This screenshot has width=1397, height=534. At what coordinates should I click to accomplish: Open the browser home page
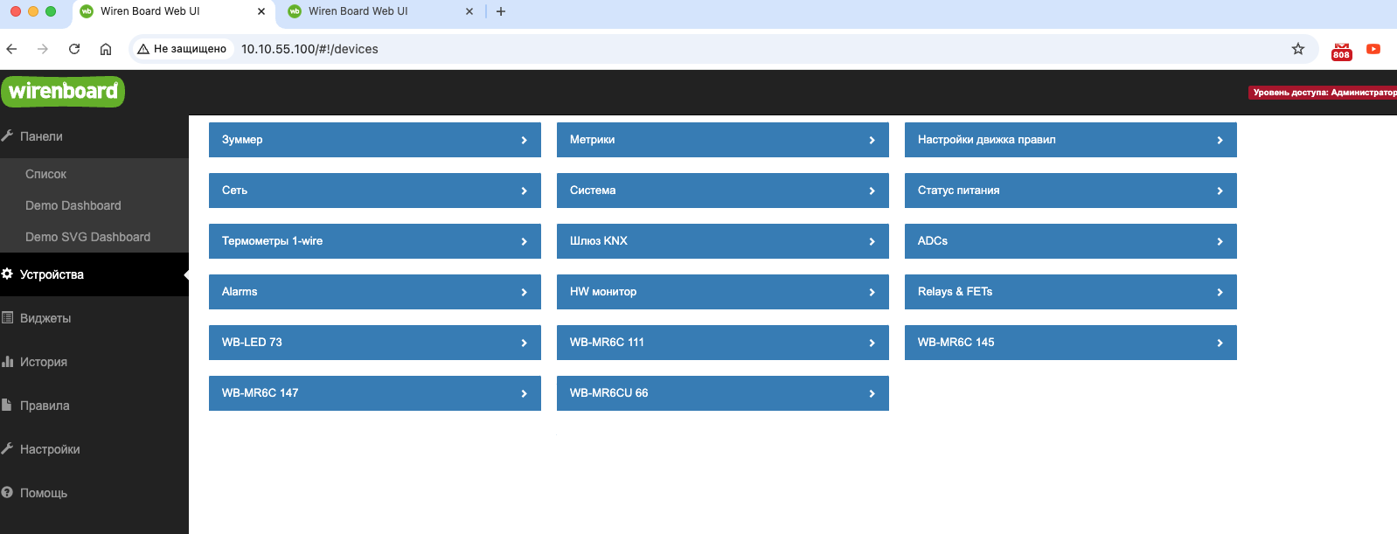click(106, 49)
